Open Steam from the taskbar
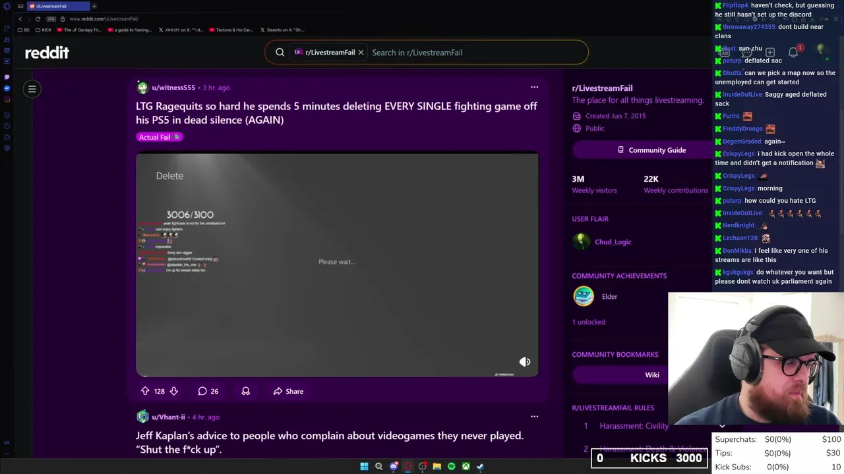The height and width of the screenshot is (474, 844). [x=480, y=466]
